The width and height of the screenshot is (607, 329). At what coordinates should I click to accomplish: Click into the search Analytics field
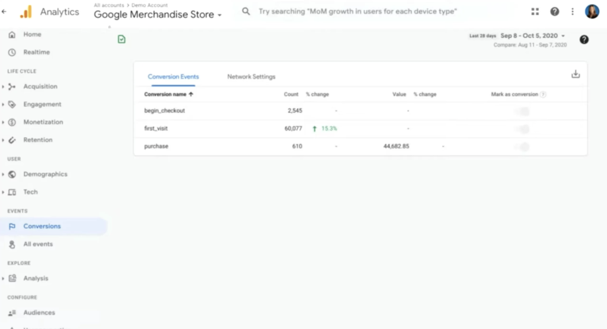pos(357,12)
